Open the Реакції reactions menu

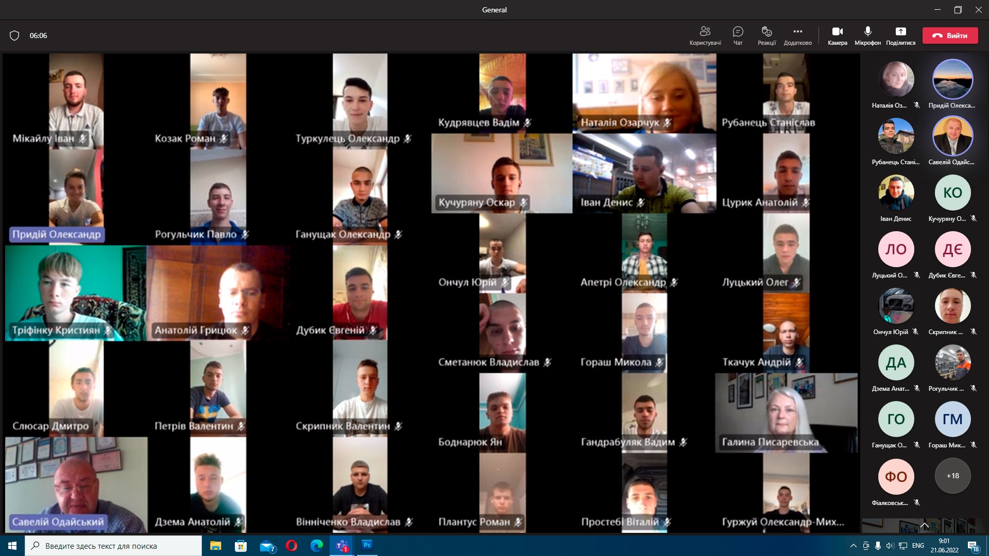pos(766,36)
